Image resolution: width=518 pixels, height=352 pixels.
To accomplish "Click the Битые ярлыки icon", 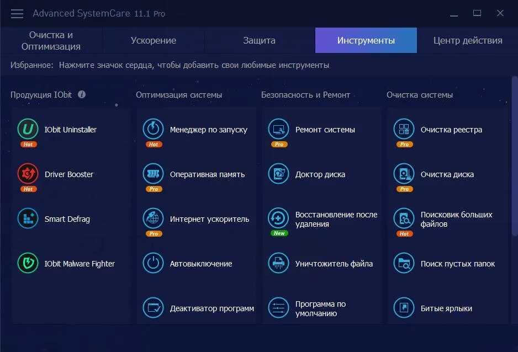I will [x=404, y=308].
